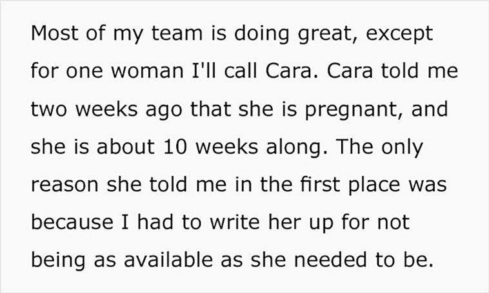The image size is (489, 293).
Task: Click the word "reason" starting fifth line
Action: tap(65, 185)
